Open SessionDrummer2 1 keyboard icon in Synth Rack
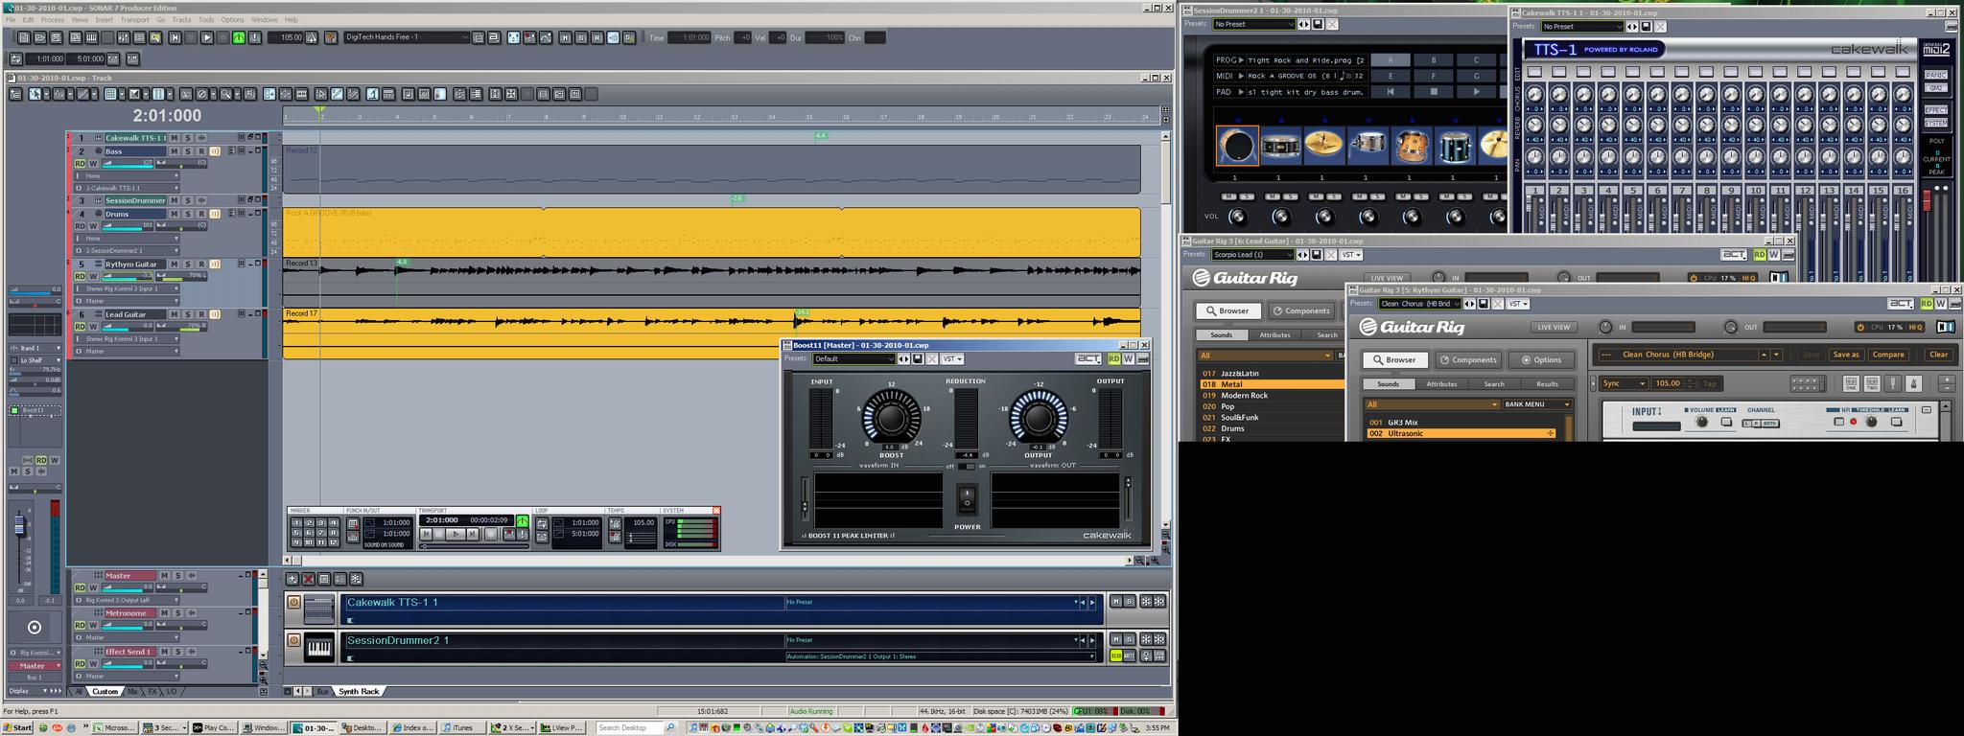This screenshot has width=1964, height=736. (318, 648)
